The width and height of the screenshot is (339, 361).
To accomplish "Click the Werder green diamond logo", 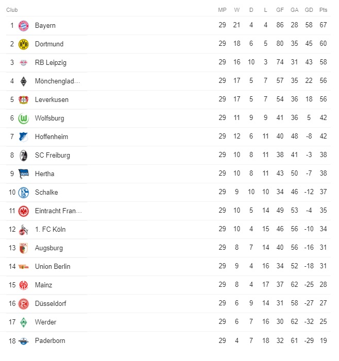I will [24, 322].
